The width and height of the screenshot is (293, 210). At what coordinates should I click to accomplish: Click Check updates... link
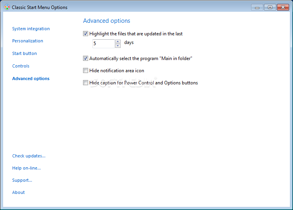[29, 156]
